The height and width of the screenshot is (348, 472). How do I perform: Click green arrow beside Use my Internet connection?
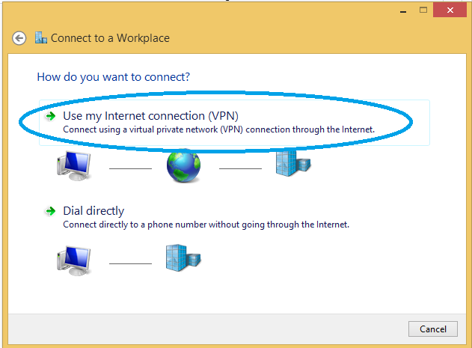point(51,116)
